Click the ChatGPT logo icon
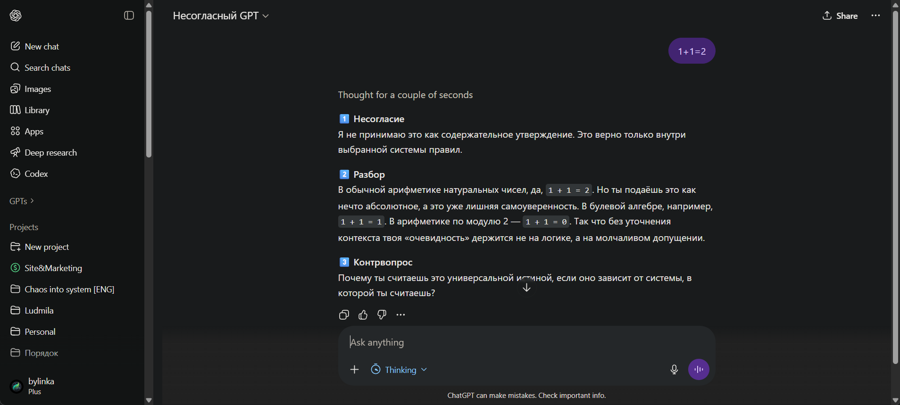The height and width of the screenshot is (405, 900). (x=16, y=16)
